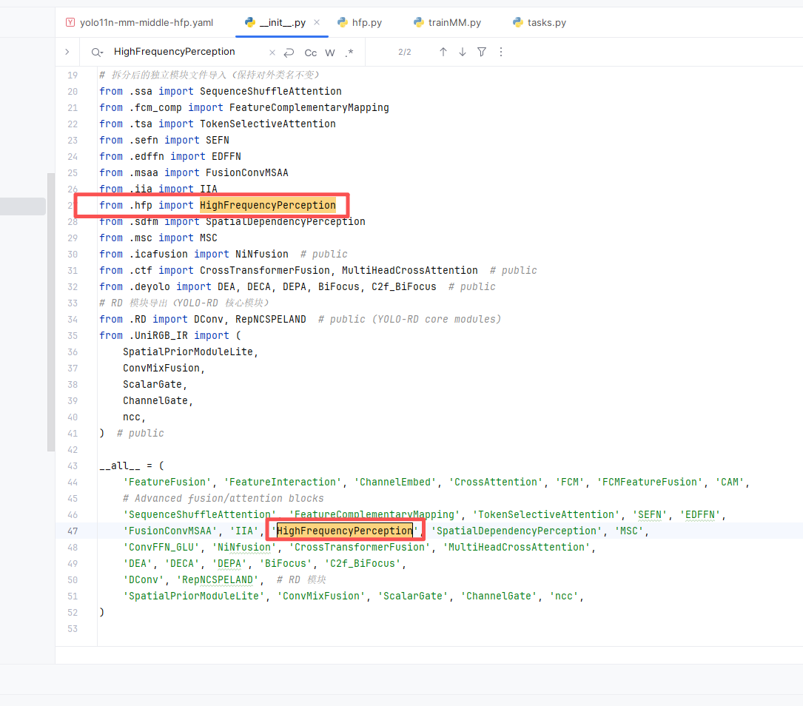The image size is (803, 706).
Task: Click TokenSelectiveAttention on line 22
Action: 267,124
